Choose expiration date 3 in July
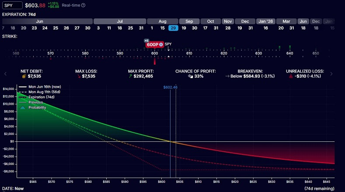This screenshot has width=345, height=192. [x=98, y=28]
